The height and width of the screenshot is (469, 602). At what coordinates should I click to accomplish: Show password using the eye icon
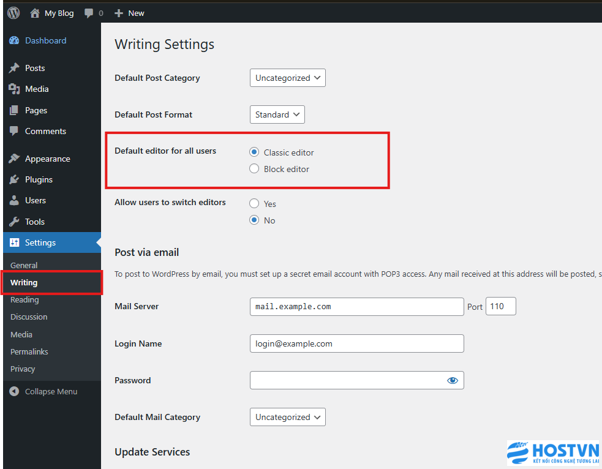click(453, 380)
